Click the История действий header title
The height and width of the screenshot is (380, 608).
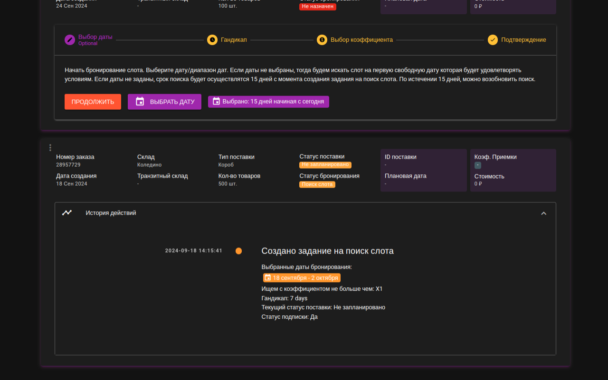click(111, 213)
